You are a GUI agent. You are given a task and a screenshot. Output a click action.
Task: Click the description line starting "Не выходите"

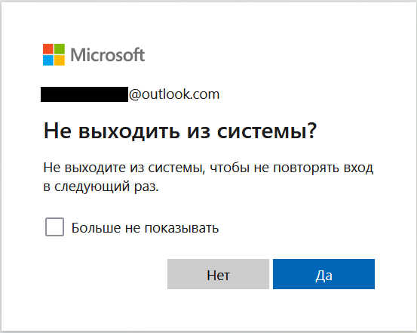(208, 168)
